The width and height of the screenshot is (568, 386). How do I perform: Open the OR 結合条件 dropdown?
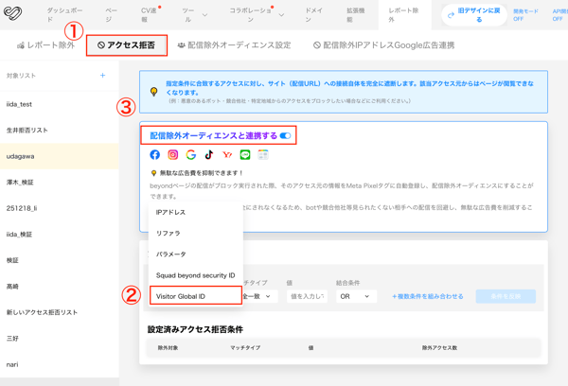(357, 296)
